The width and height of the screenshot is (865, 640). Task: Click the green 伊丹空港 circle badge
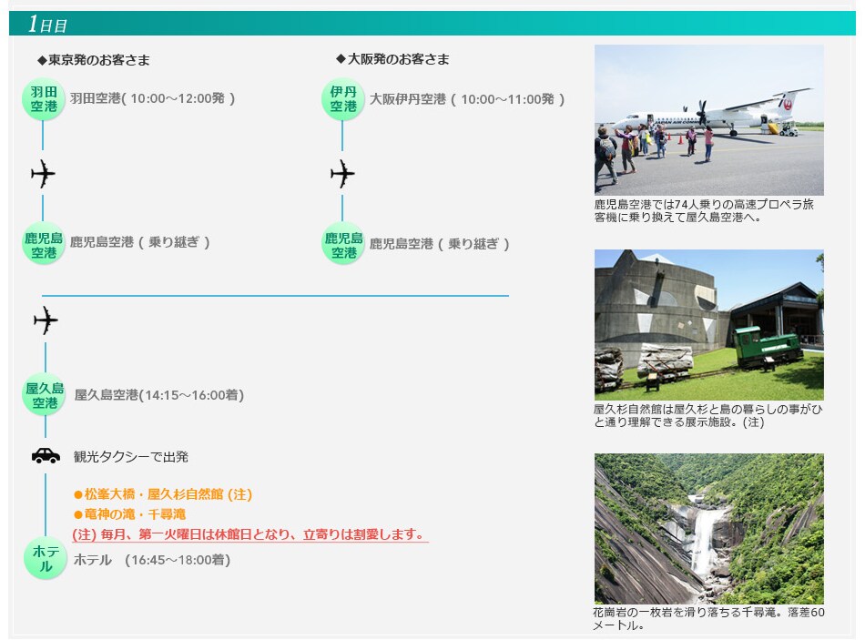343,99
